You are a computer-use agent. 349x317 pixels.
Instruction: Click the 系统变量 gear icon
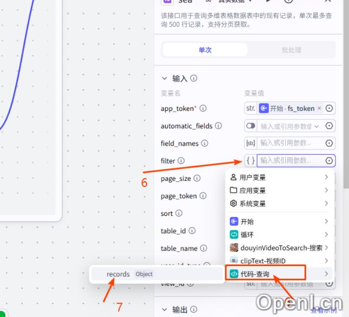[233, 203]
